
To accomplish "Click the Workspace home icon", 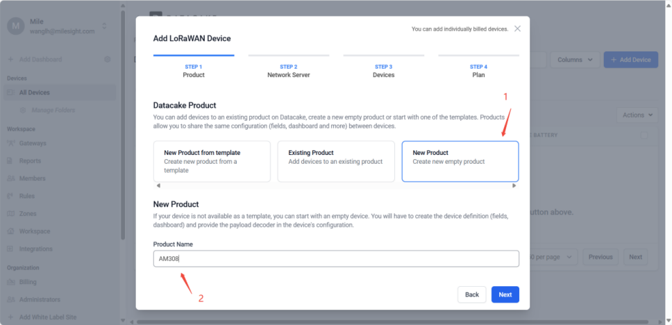I will point(10,231).
